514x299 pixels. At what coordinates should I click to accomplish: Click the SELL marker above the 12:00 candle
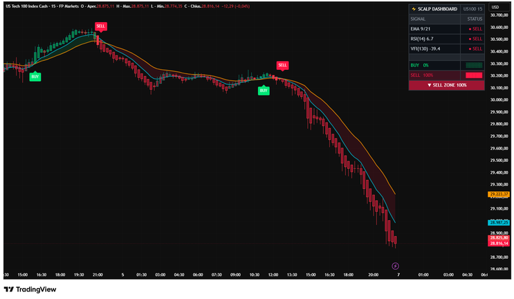click(282, 66)
